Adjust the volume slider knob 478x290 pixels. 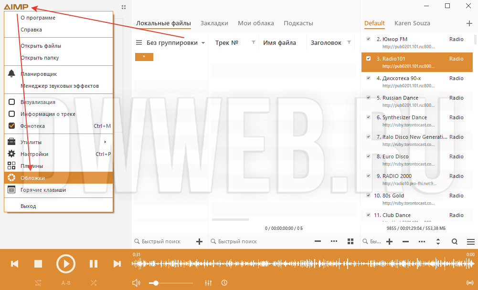156,283
